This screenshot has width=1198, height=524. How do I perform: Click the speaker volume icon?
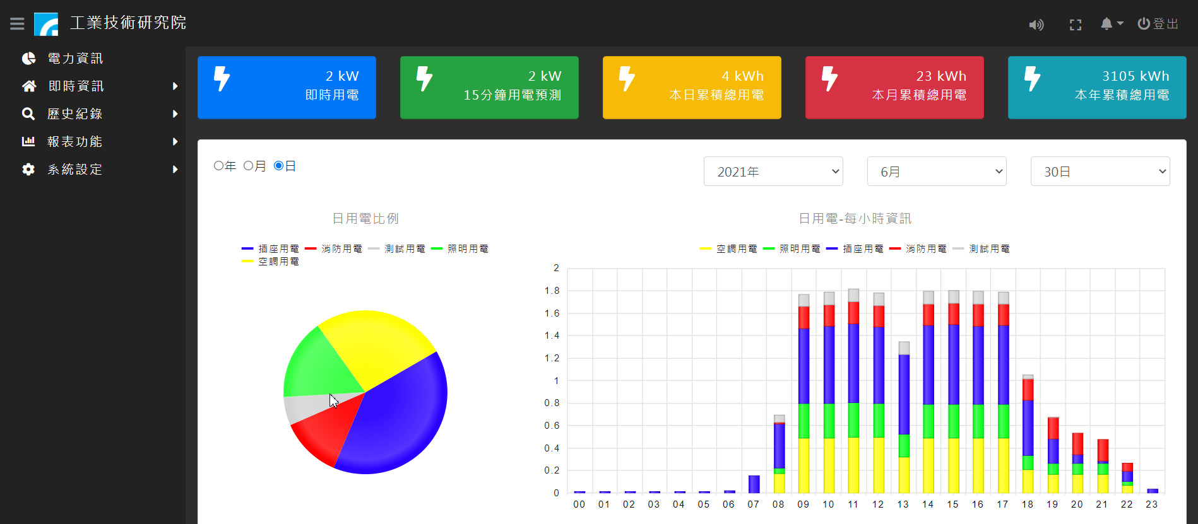click(1036, 25)
